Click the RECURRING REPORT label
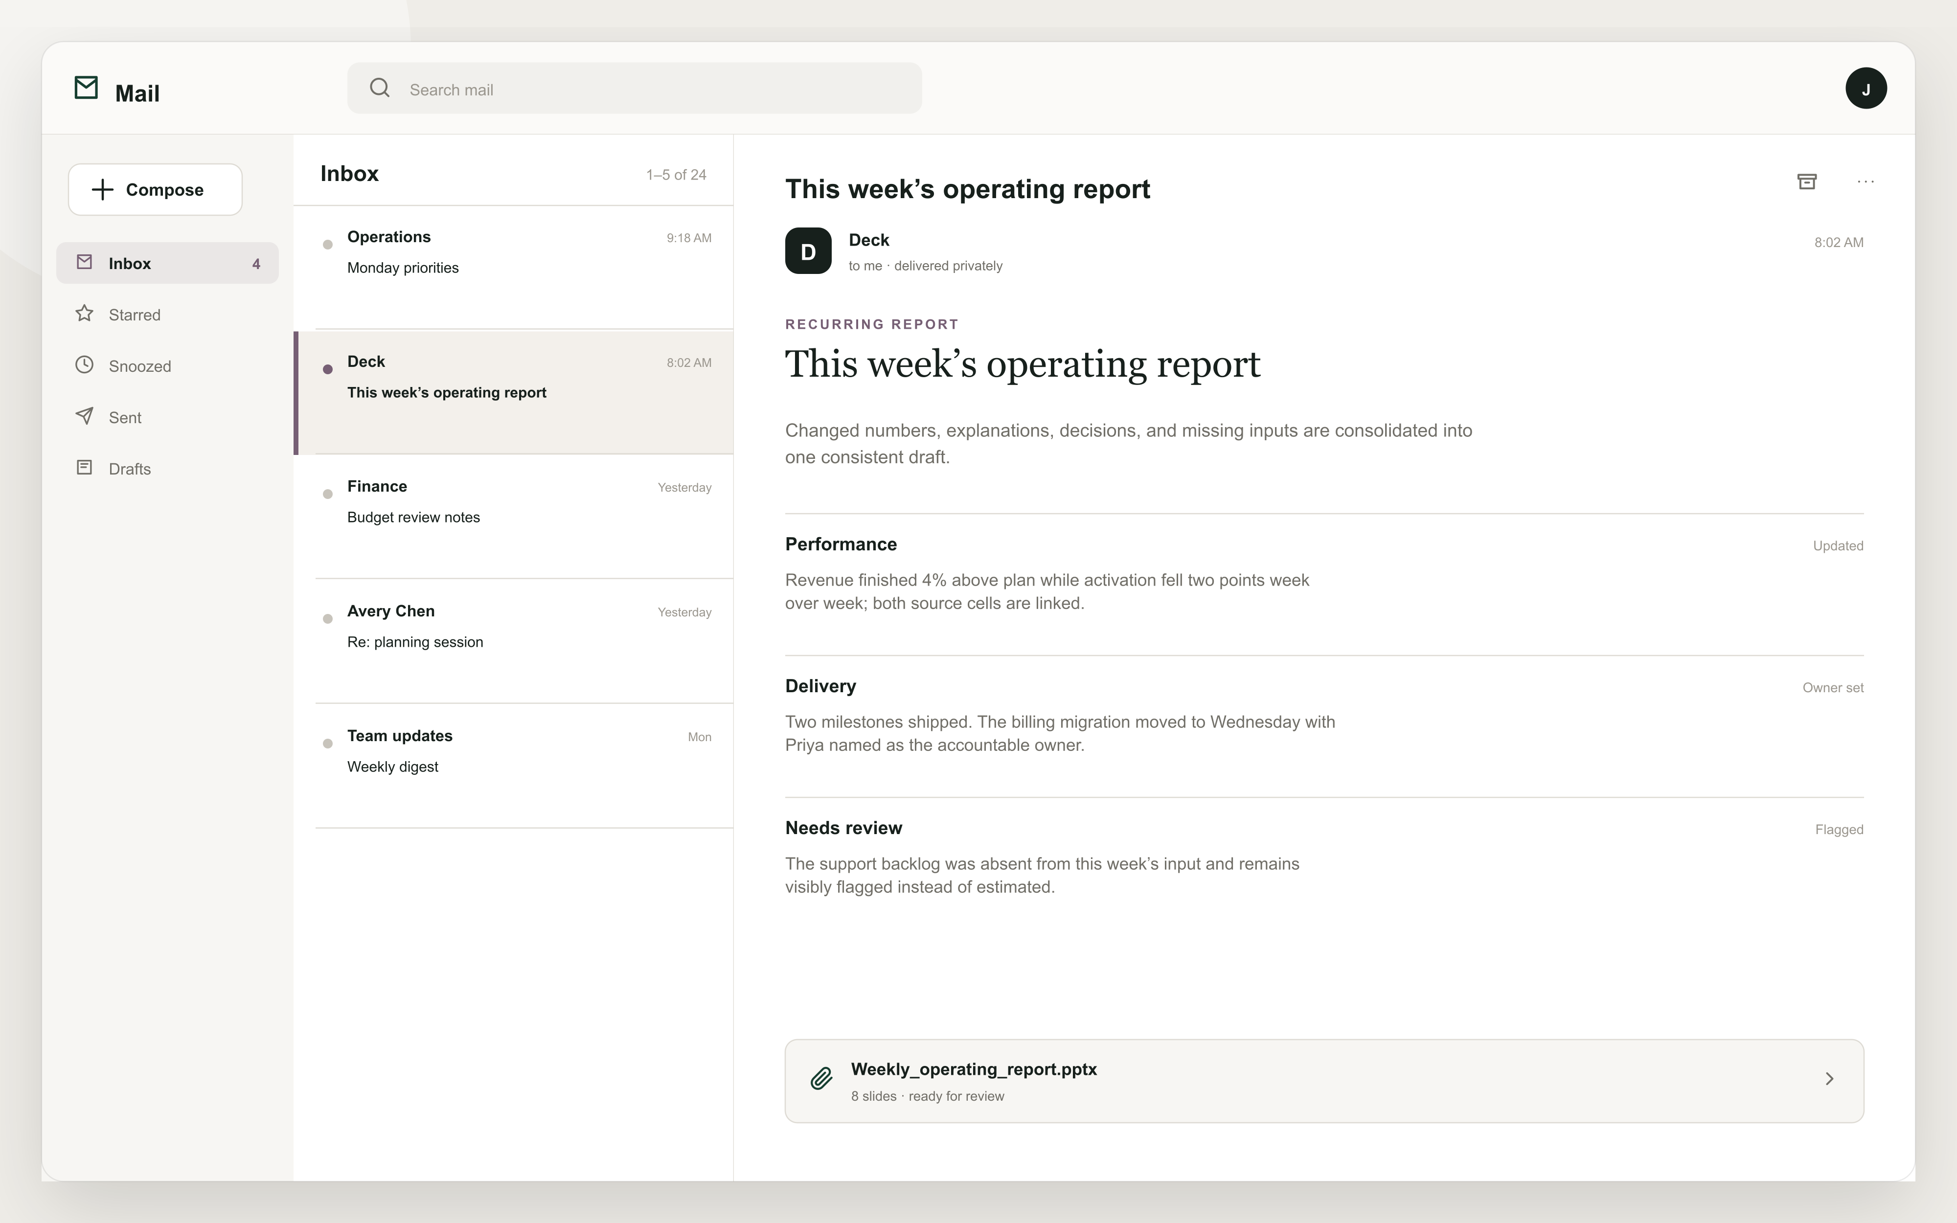 pyautogui.click(x=872, y=324)
